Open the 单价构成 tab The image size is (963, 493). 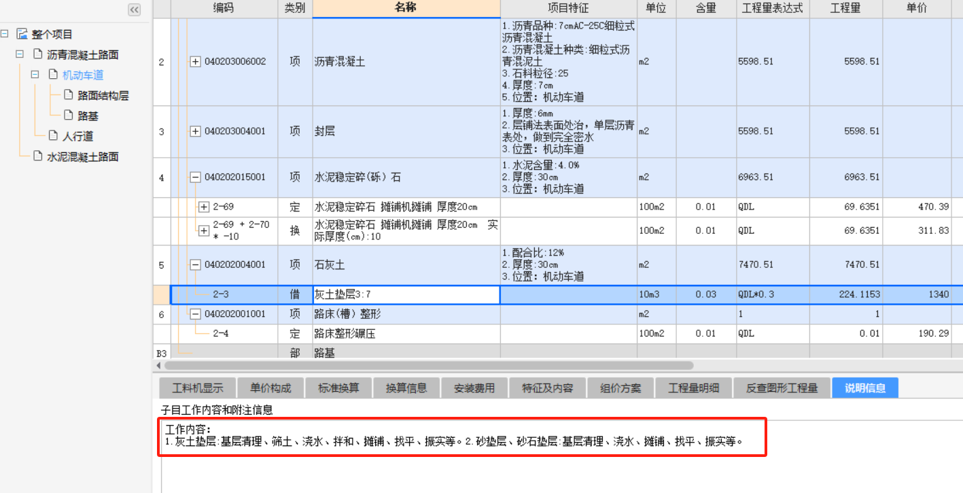pos(270,388)
